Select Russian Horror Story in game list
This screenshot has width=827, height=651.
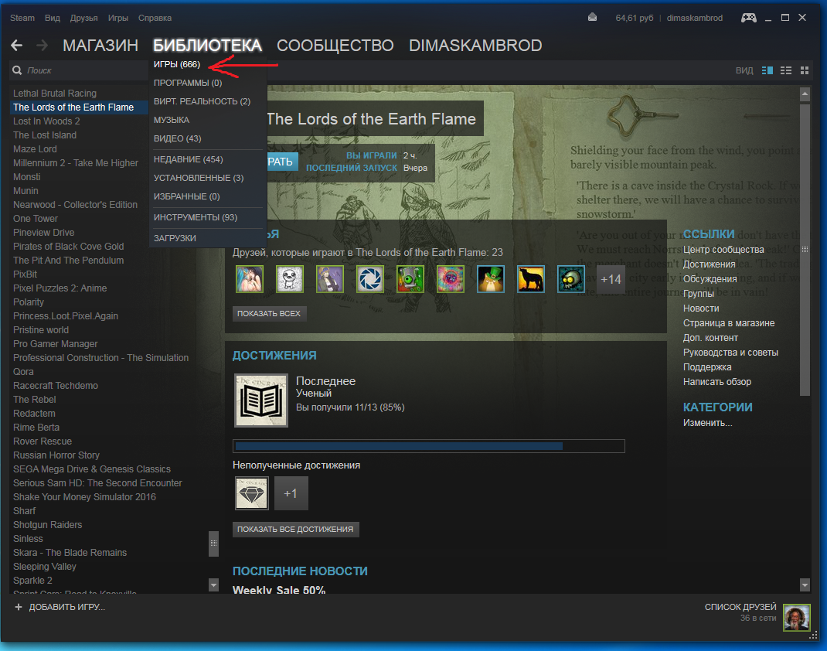[56, 455]
